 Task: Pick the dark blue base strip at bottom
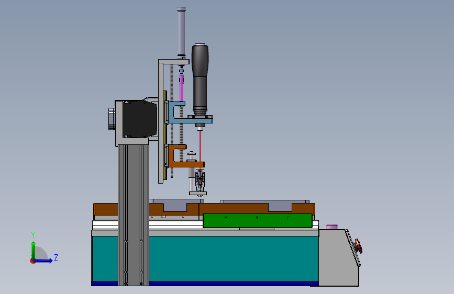[x=205, y=284]
